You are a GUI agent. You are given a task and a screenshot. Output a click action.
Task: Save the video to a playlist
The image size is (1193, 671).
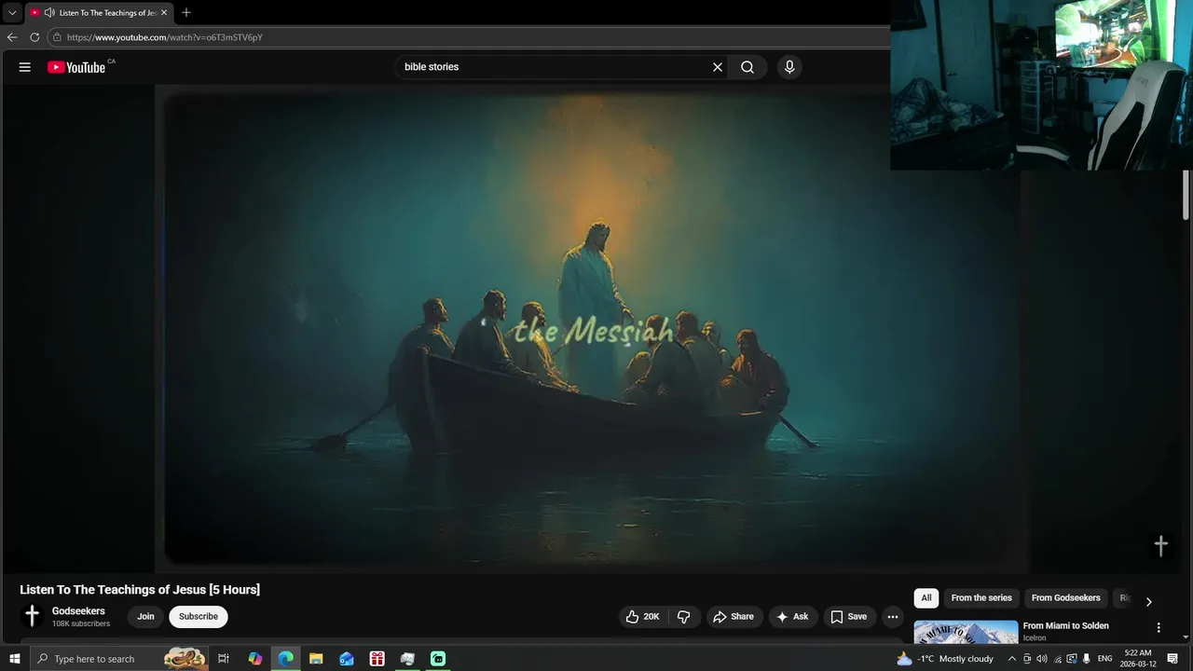coord(849,617)
